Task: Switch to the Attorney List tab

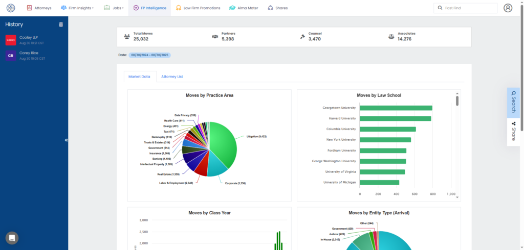Action: (172, 77)
